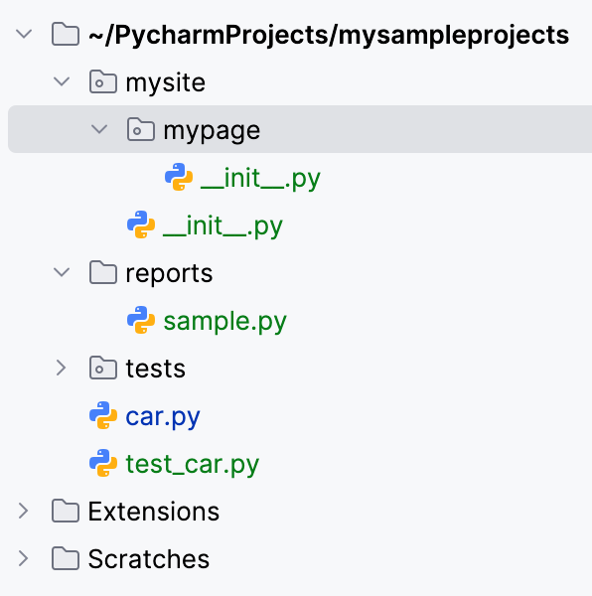Collapse the reports folder chevron

(62, 272)
